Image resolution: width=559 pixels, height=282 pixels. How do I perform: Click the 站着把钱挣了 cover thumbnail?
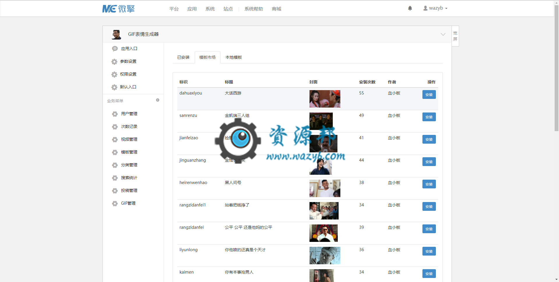coord(324,211)
